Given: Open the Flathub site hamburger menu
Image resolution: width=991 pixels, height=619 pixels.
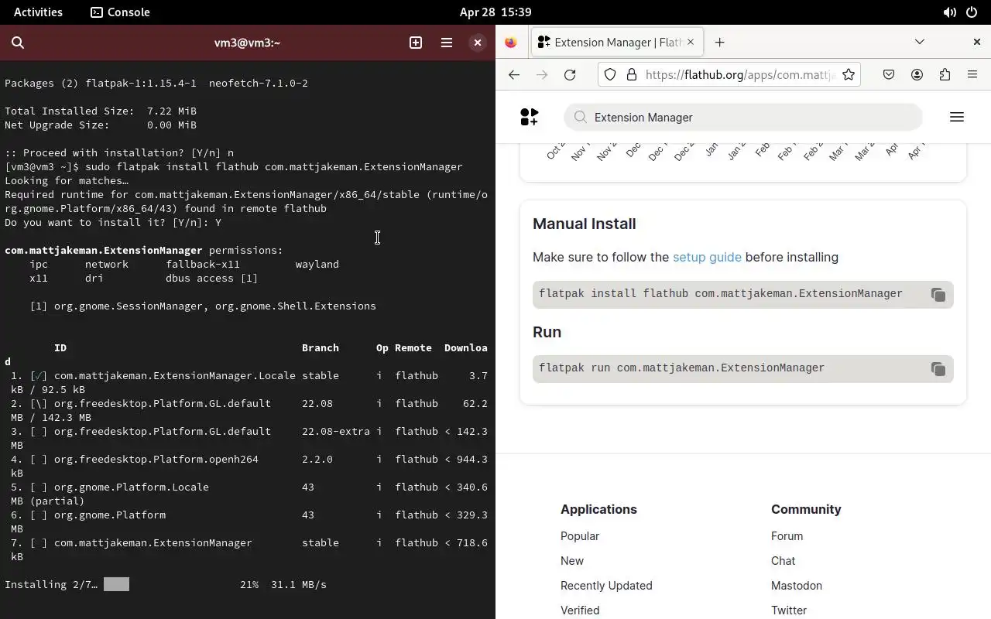Looking at the screenshot, I should 956,117.
